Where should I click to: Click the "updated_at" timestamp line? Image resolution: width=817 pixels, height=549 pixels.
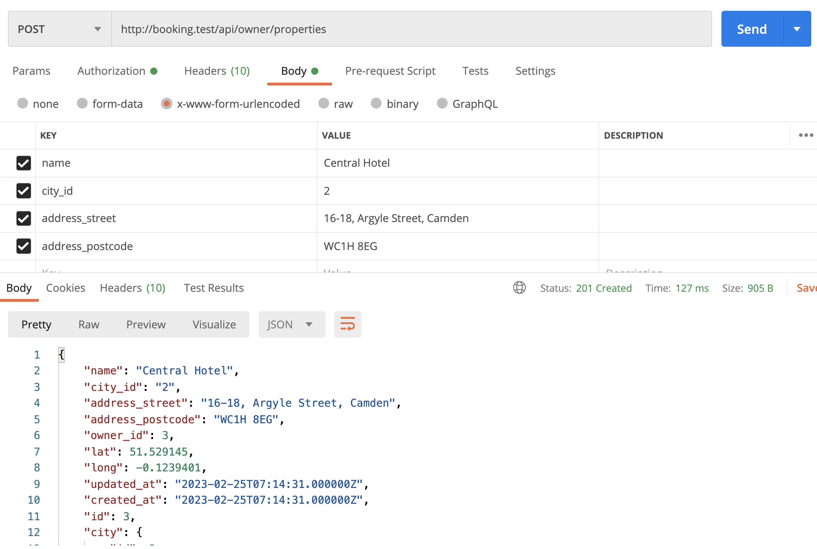[226, 484]
